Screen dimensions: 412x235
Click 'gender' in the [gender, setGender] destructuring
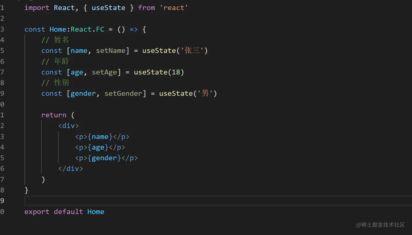click(83, 93)
